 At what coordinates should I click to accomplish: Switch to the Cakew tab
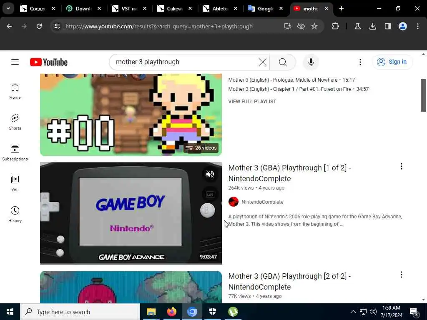(174, 9)
